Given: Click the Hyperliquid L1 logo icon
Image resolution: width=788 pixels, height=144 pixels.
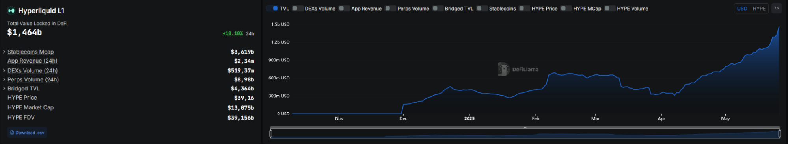Looking at the screenshot, I should pos(11,11).
